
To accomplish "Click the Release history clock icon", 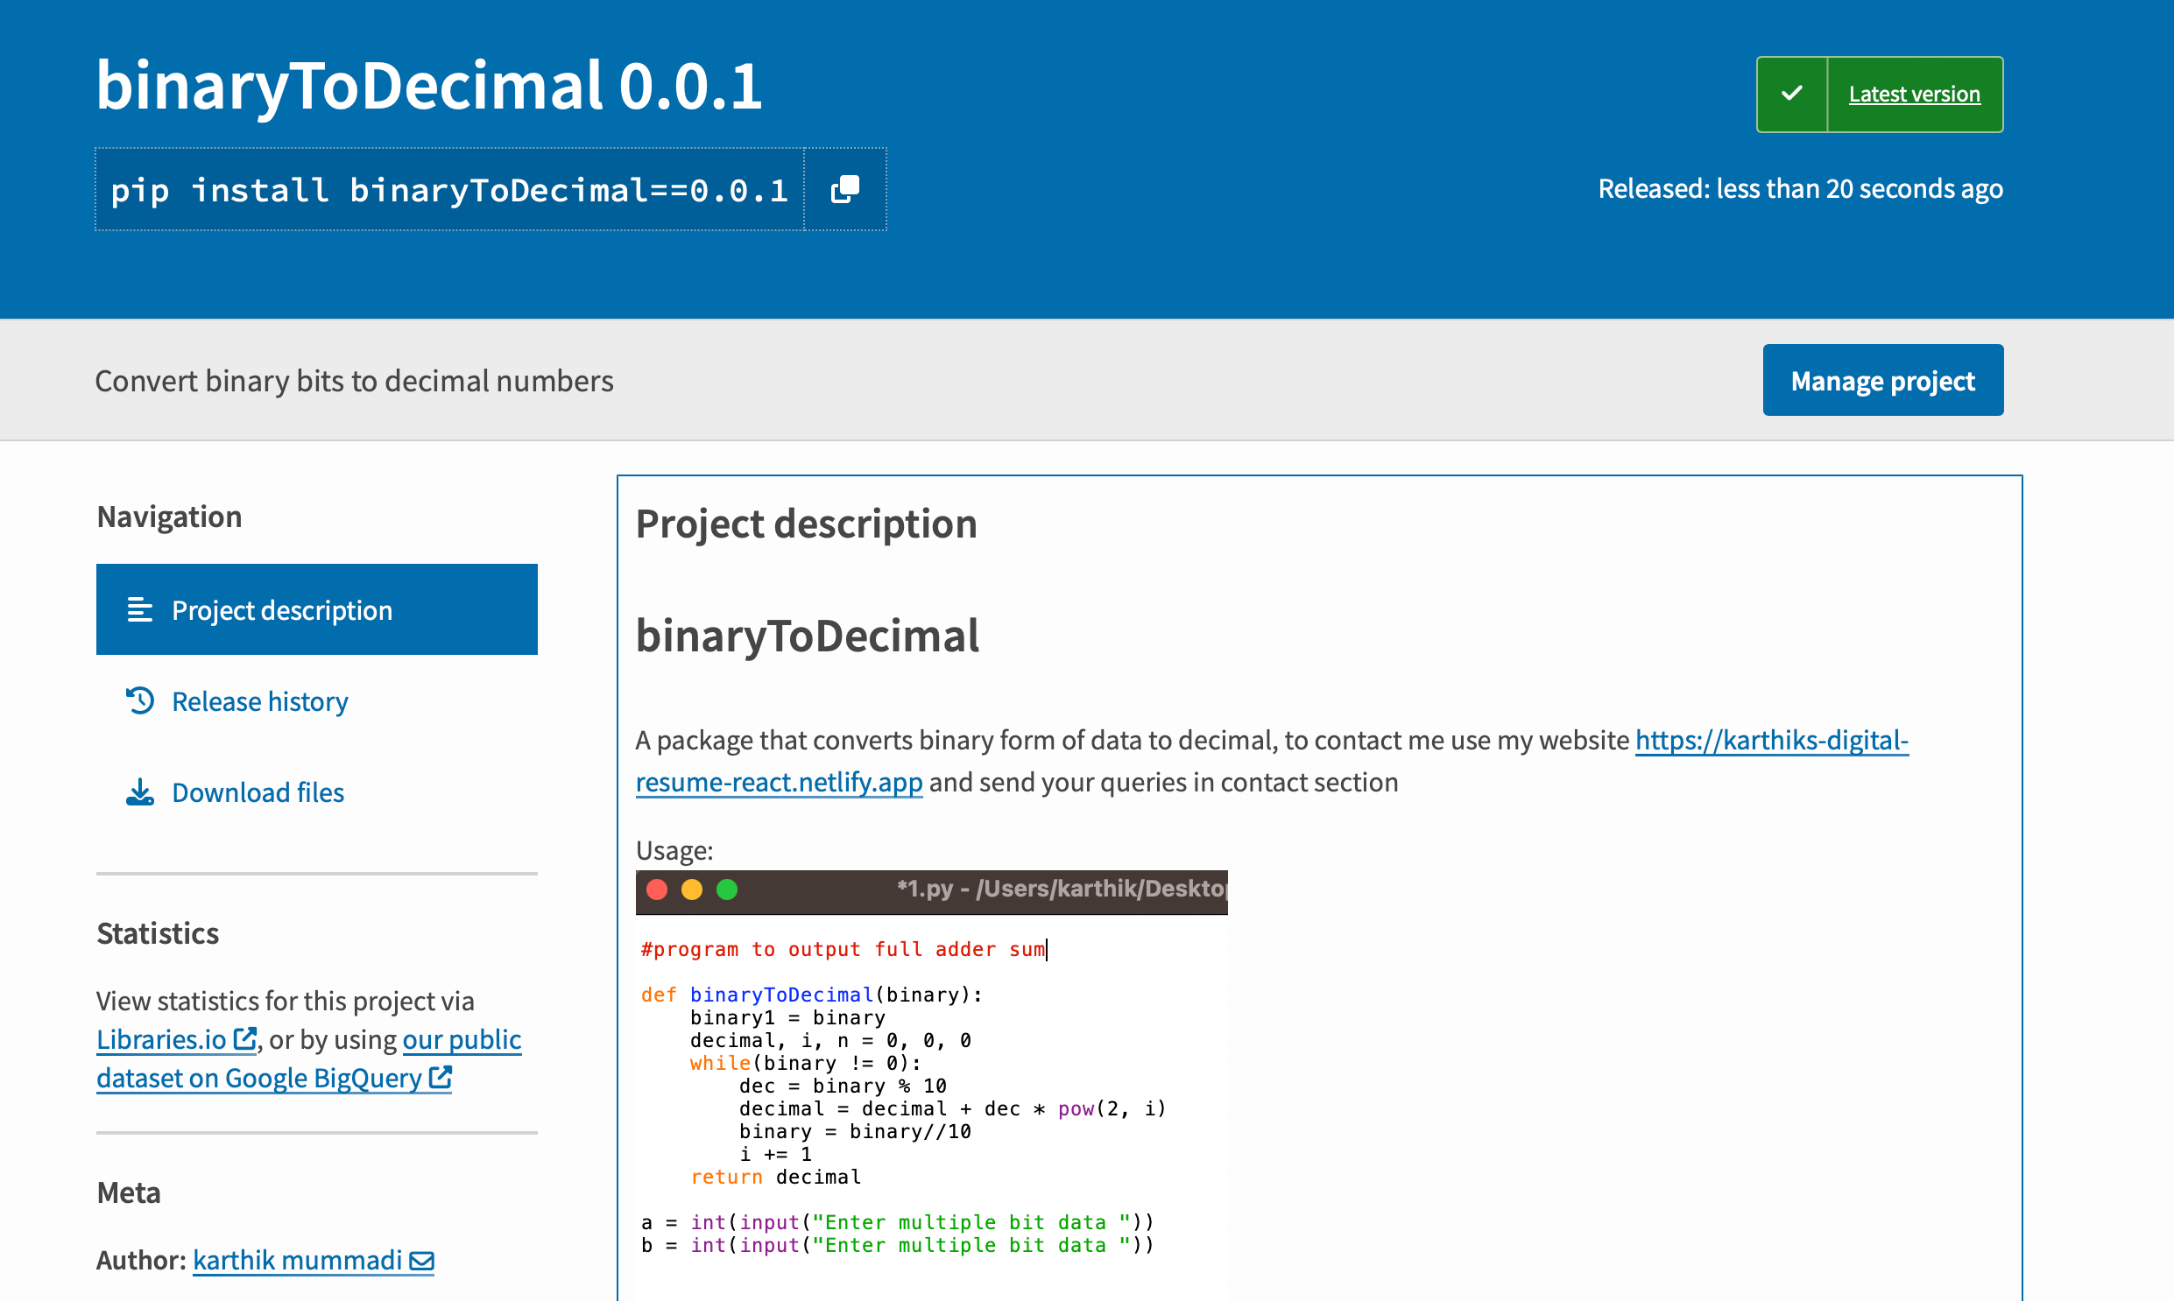I will 140,700.
